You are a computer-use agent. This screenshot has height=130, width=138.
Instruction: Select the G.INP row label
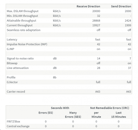coord(10,49)
